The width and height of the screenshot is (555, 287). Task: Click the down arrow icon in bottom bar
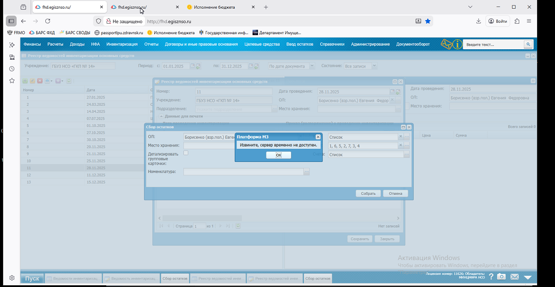click(x=528, y=277)
